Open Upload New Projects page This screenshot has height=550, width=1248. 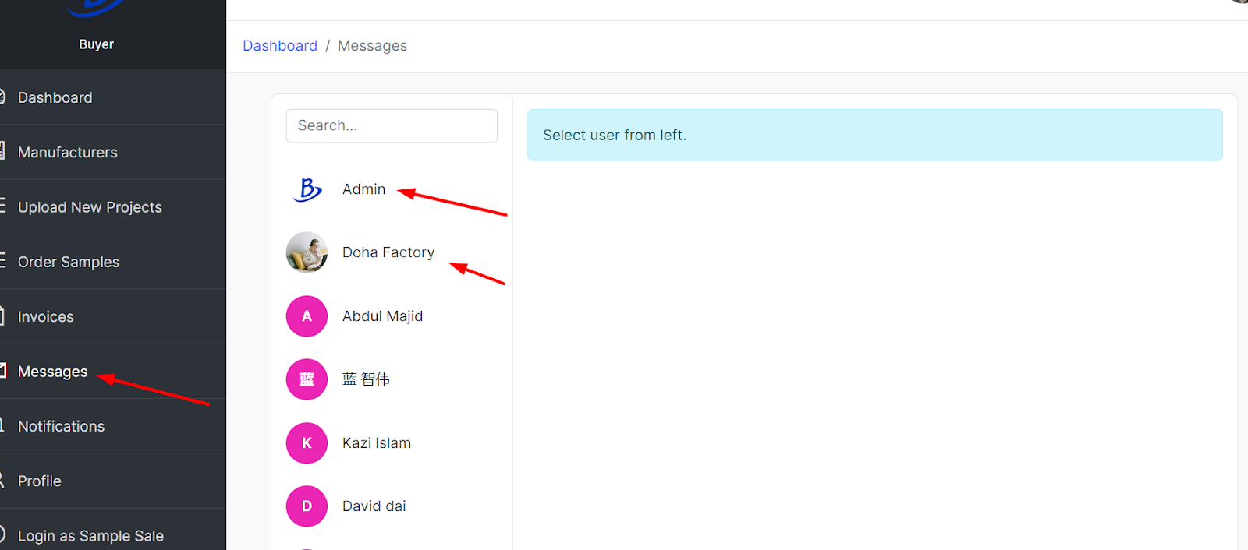tap(90, 207)
